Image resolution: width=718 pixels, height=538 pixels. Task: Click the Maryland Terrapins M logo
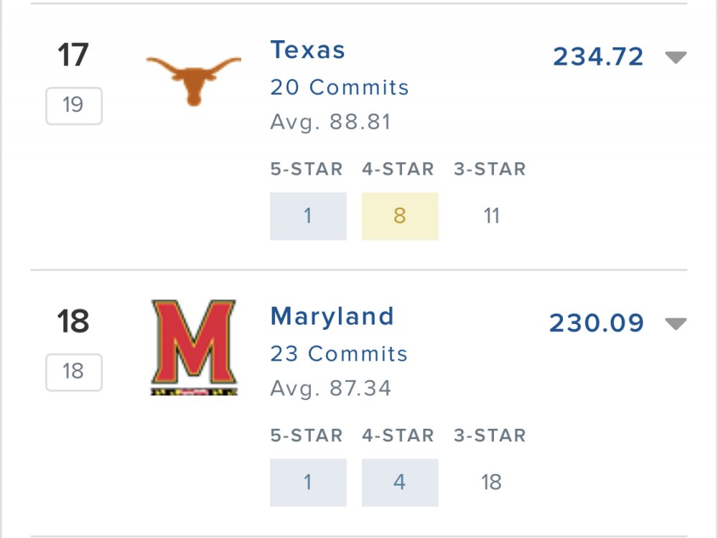pos(194,347)
